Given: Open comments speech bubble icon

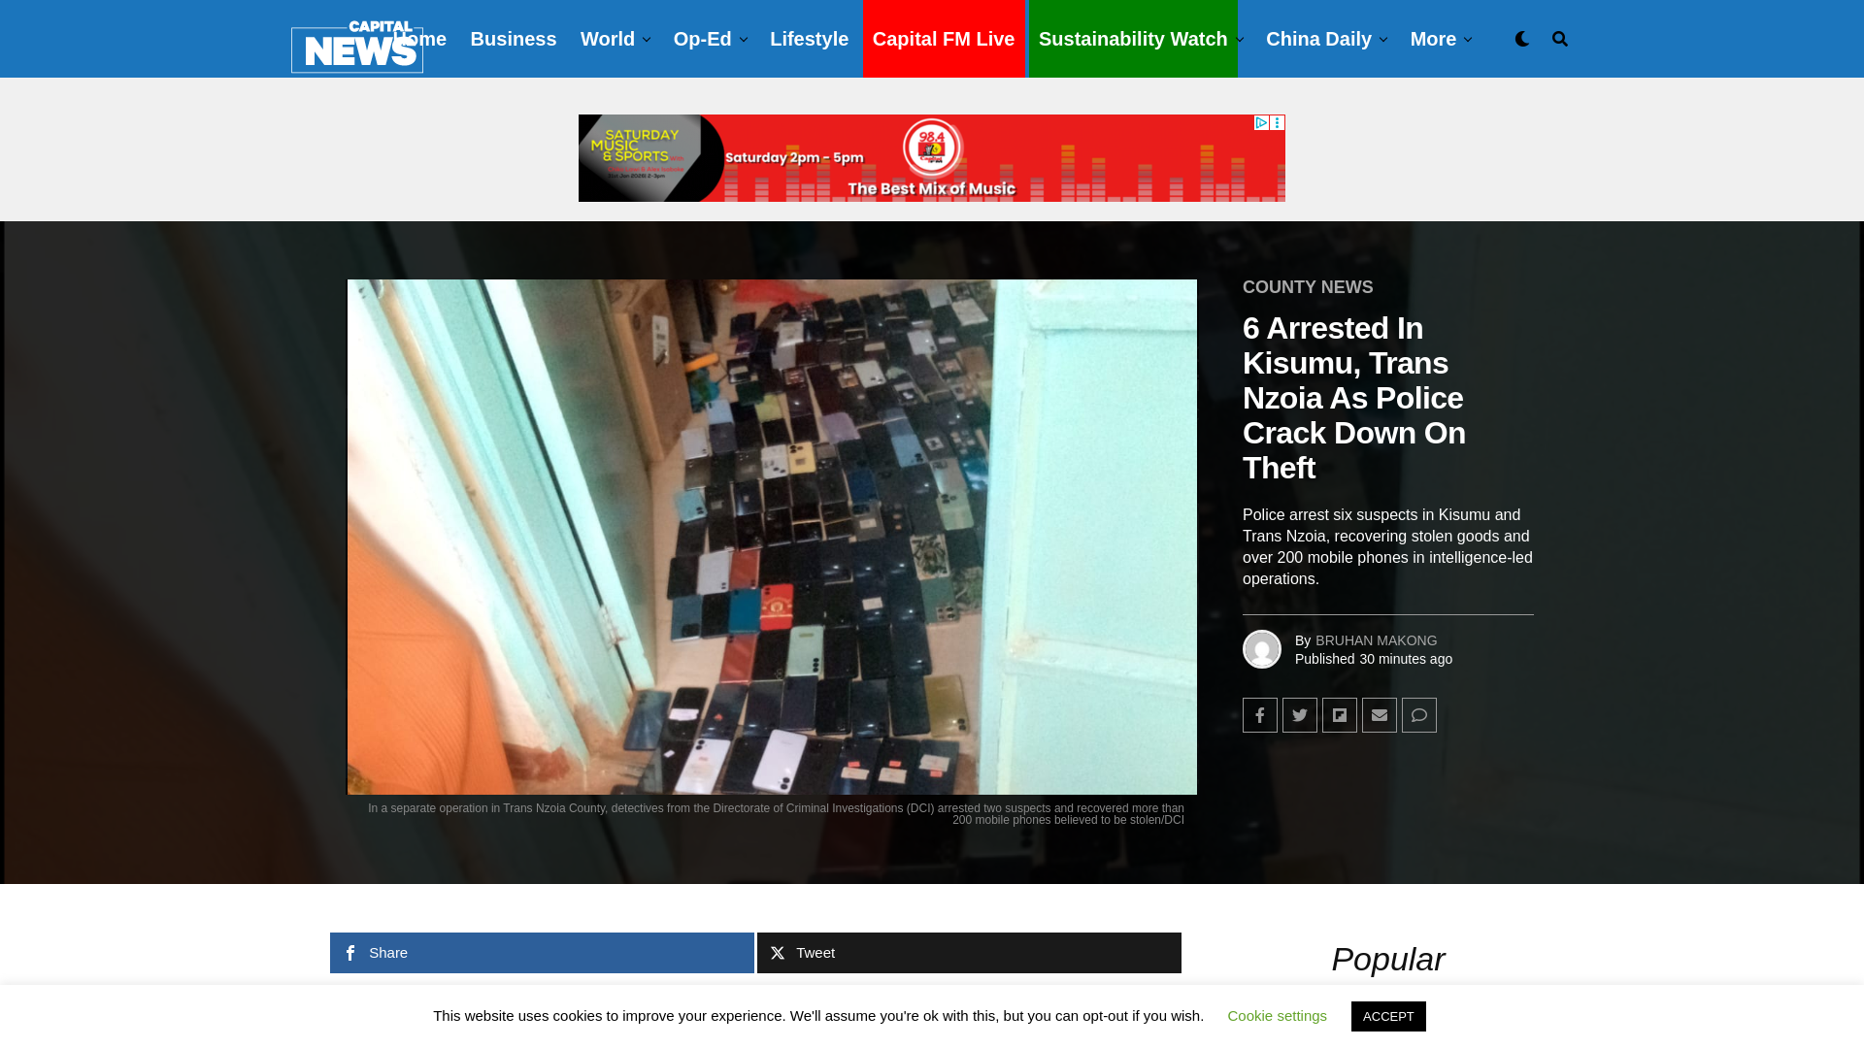Looking at the screenshot, I should (x=1419, y=715).
